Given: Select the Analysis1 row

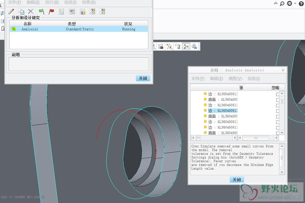Looking at the screenshot, I should [x=79, y=29].
